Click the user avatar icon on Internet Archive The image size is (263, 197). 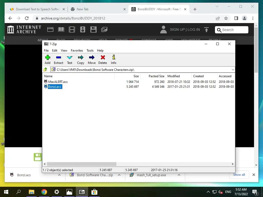point(163,29)
